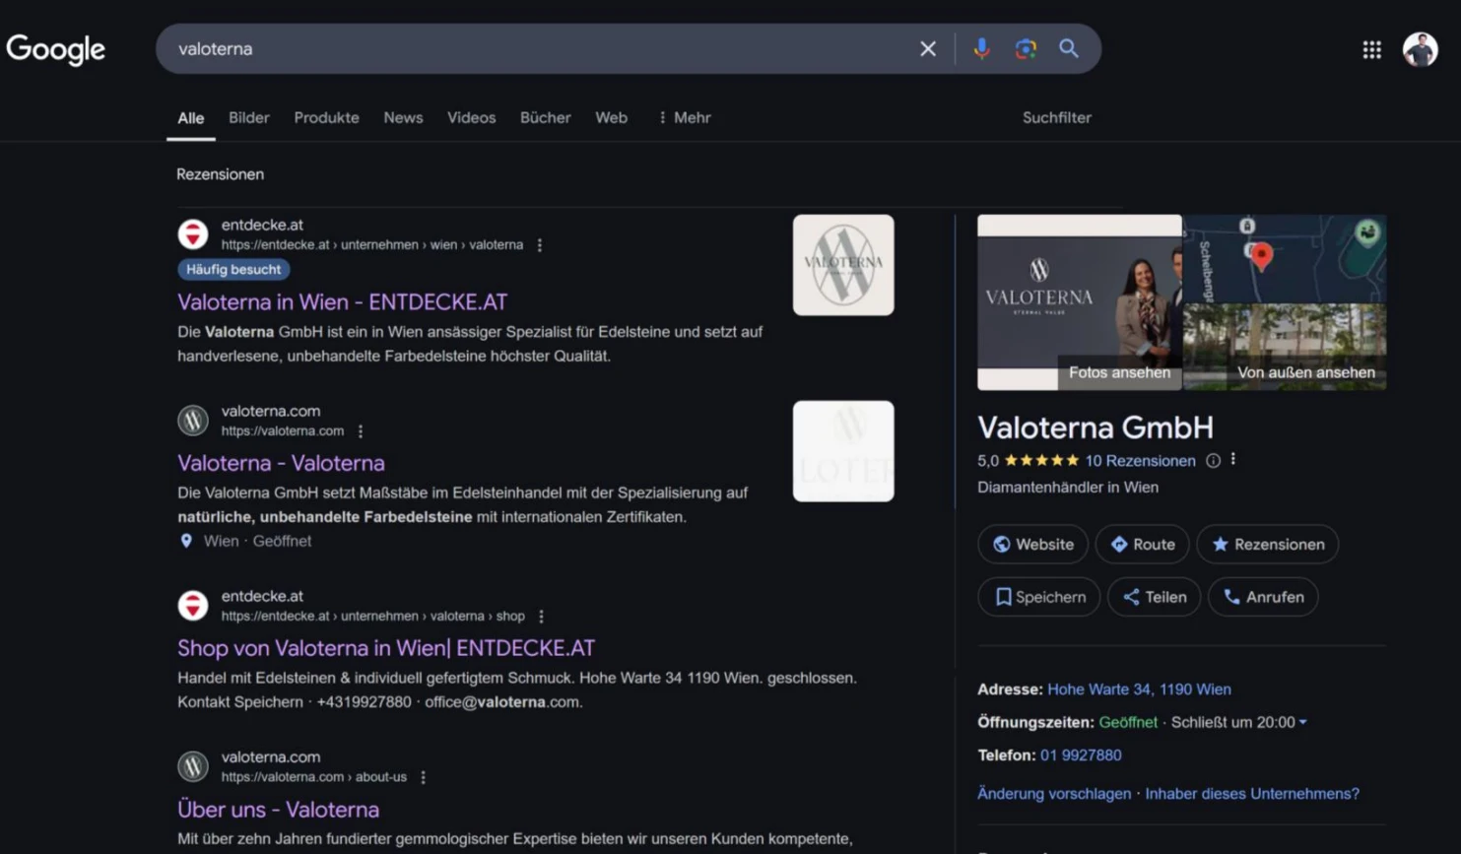Open the three-dot menu beside the rating

pos(1233,460)
